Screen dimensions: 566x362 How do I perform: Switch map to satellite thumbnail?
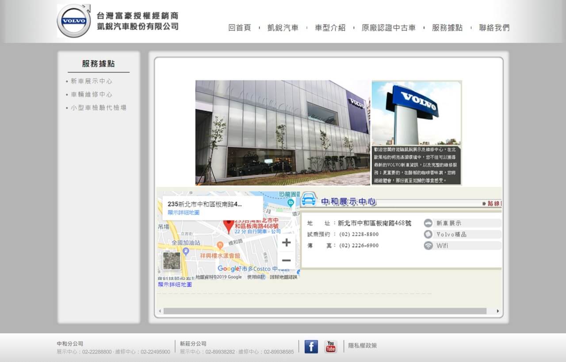pos(172,261)
